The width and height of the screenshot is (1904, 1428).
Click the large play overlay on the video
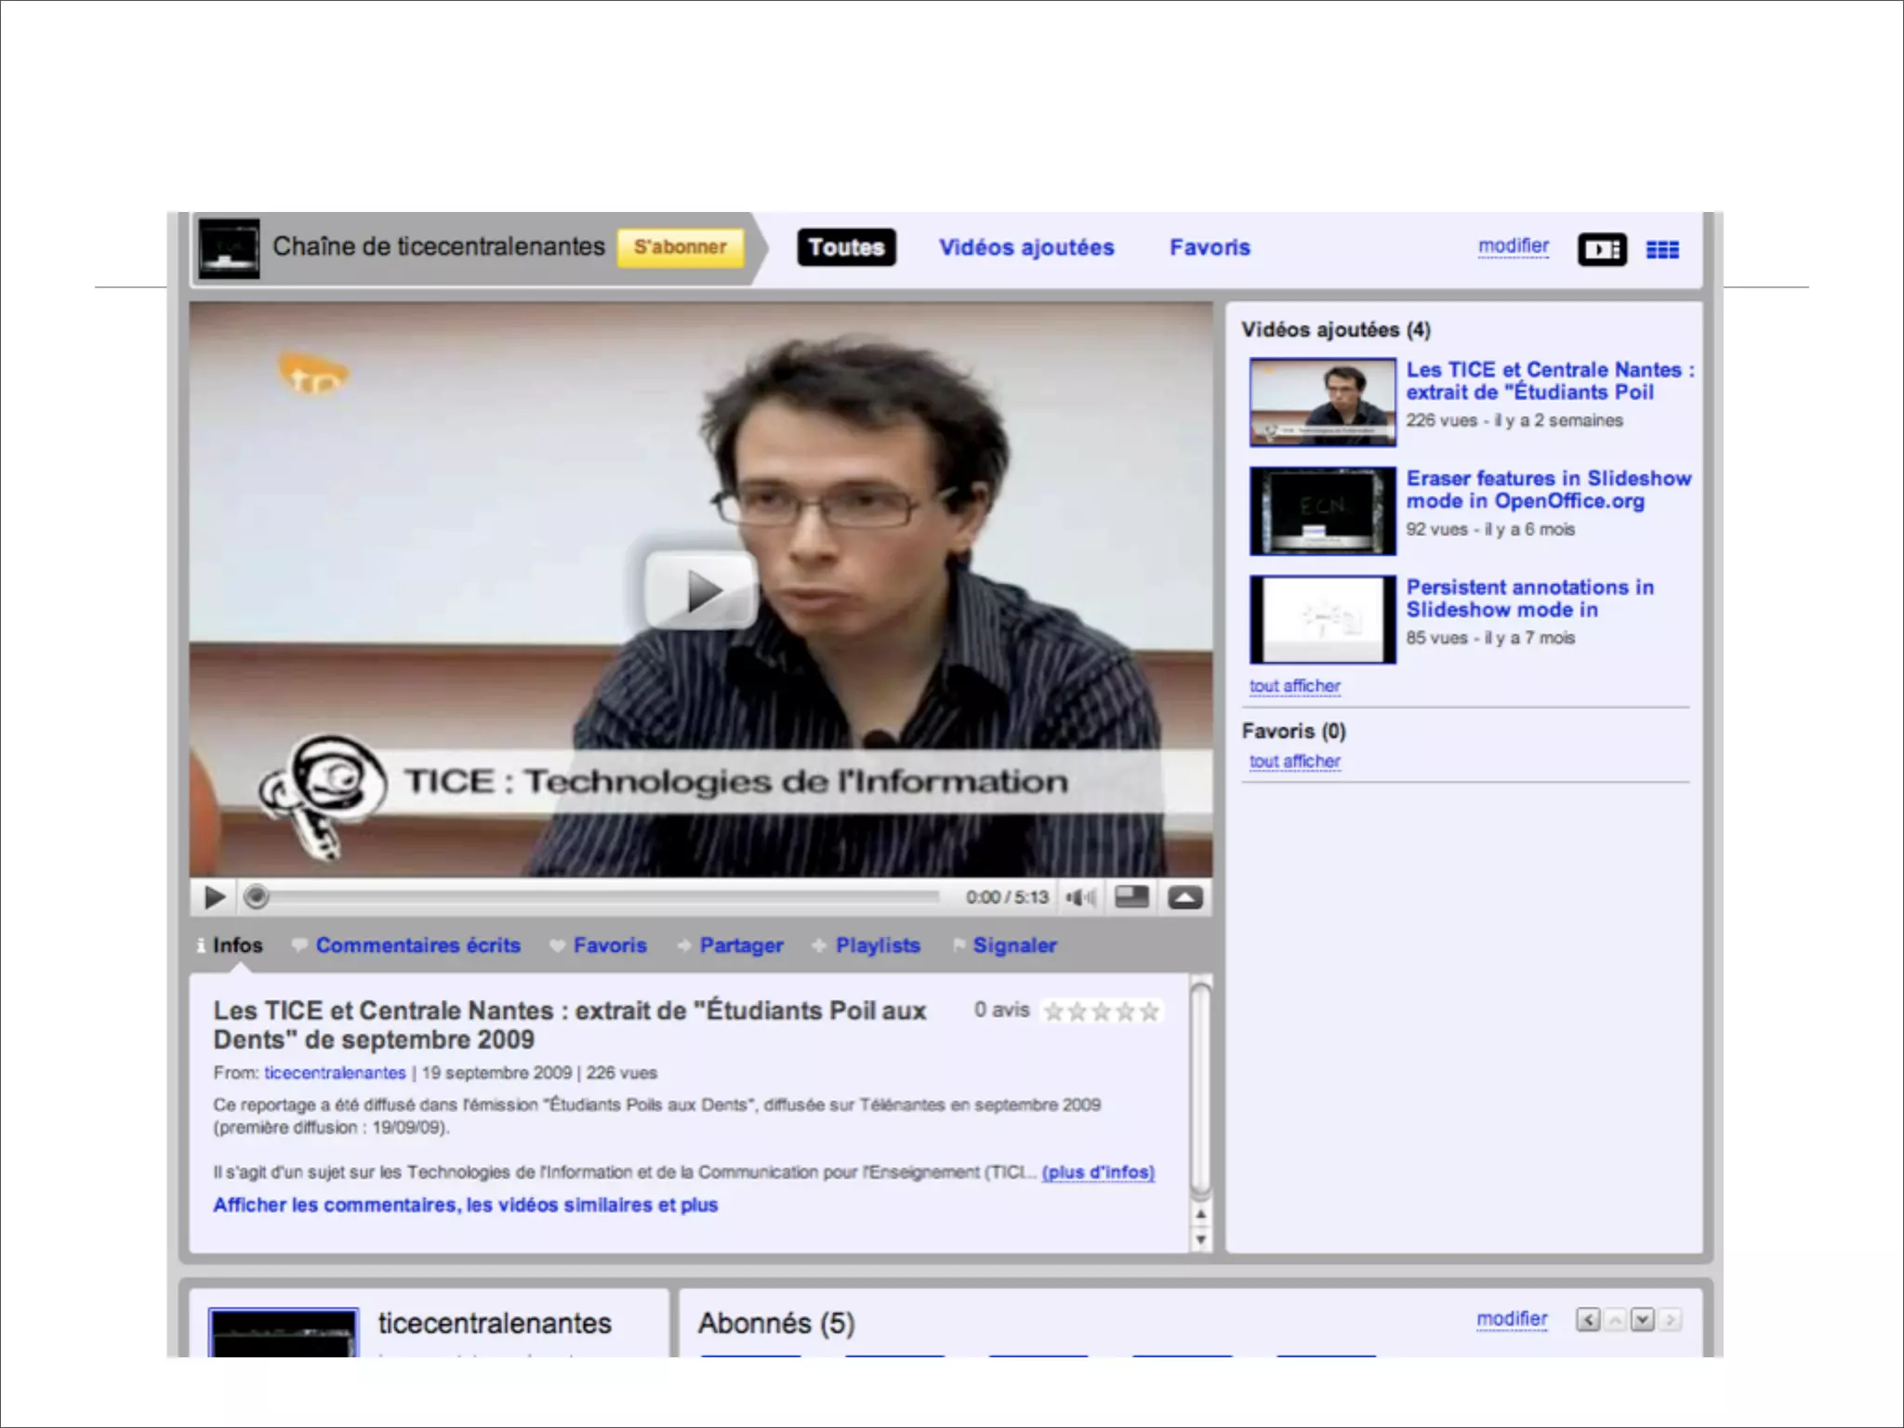tap(701, 589)
